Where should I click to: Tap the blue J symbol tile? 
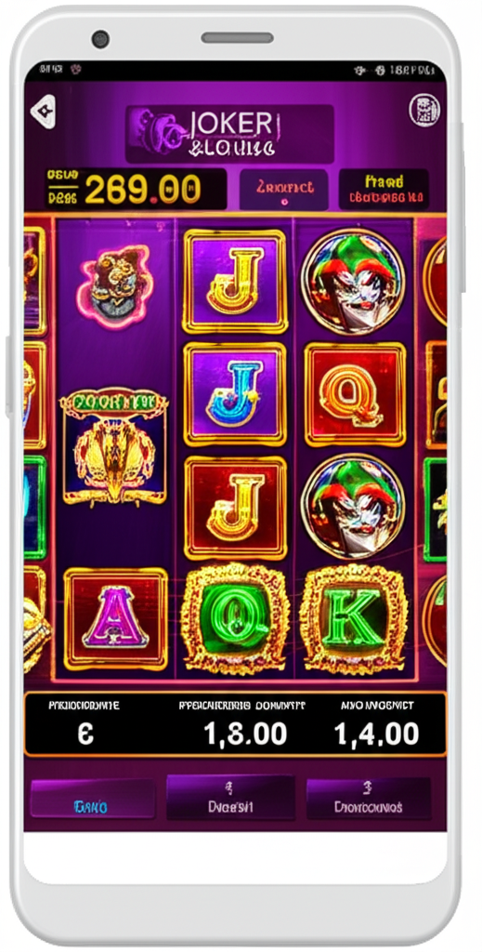pyautogui.click(x=235, y=394)
